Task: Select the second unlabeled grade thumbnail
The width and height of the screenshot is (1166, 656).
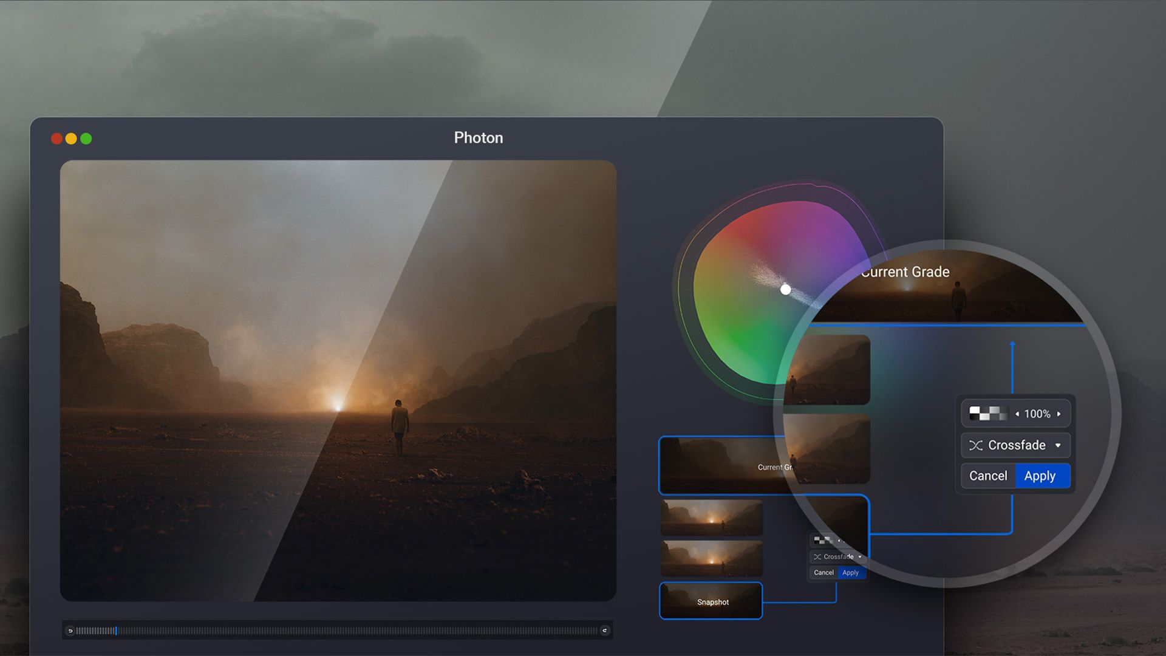Action: 711,558
